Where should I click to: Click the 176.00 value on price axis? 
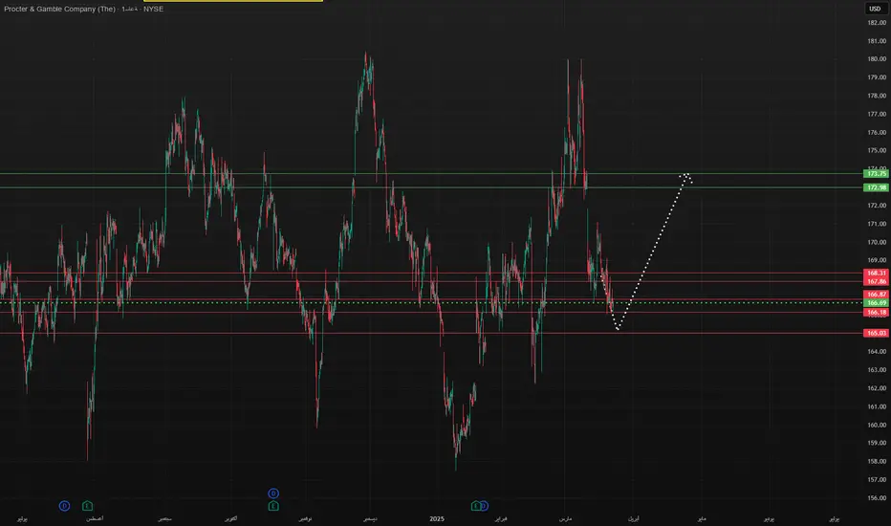pyautogui.click(x=877, y=133)
